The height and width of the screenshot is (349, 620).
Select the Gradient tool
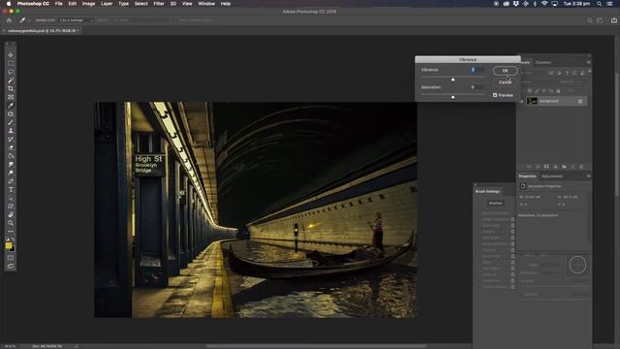tap(11, 156)
